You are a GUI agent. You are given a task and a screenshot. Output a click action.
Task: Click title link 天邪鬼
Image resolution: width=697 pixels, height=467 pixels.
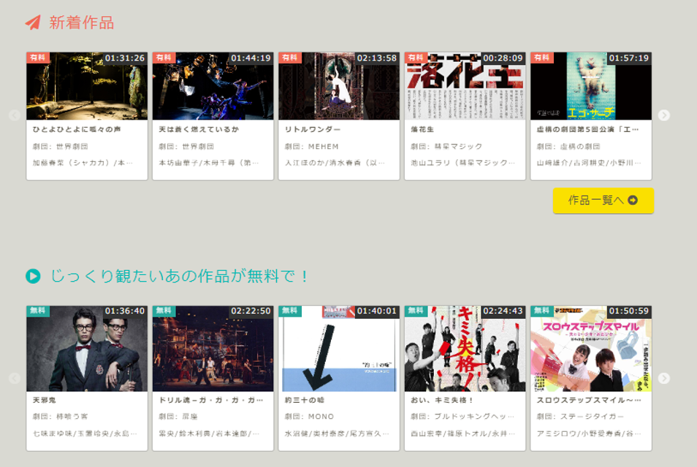44,400
